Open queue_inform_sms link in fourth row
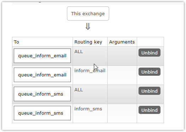This screenshot has width=186, height=132. point(42,113)
